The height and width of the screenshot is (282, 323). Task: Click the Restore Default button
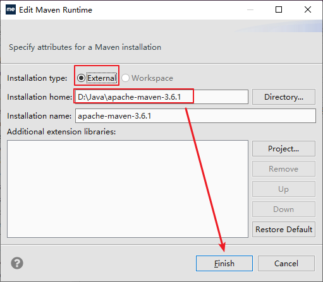click(284, 230)
